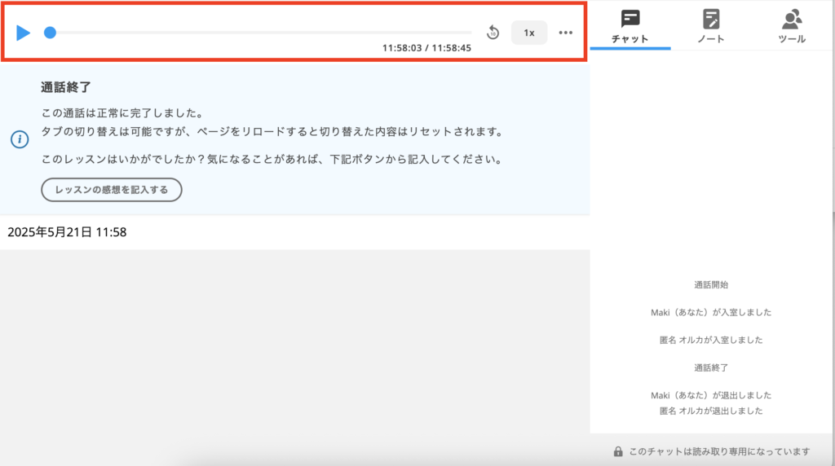Click the lock icon in chat footer
835x466 pixels.
618,451
